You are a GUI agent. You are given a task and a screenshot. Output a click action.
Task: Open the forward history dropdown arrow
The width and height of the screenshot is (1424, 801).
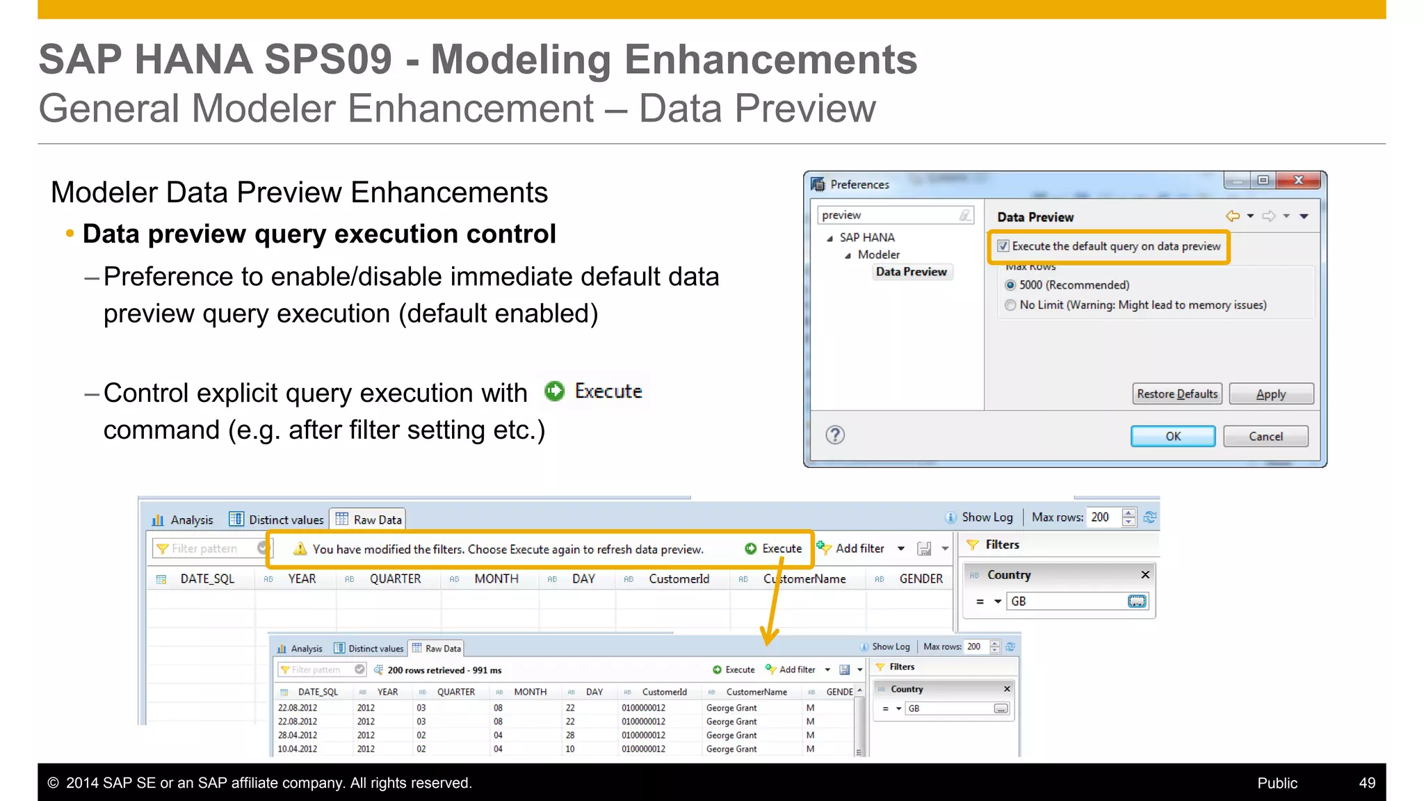pyautogui.click(x=1286, y=216)
